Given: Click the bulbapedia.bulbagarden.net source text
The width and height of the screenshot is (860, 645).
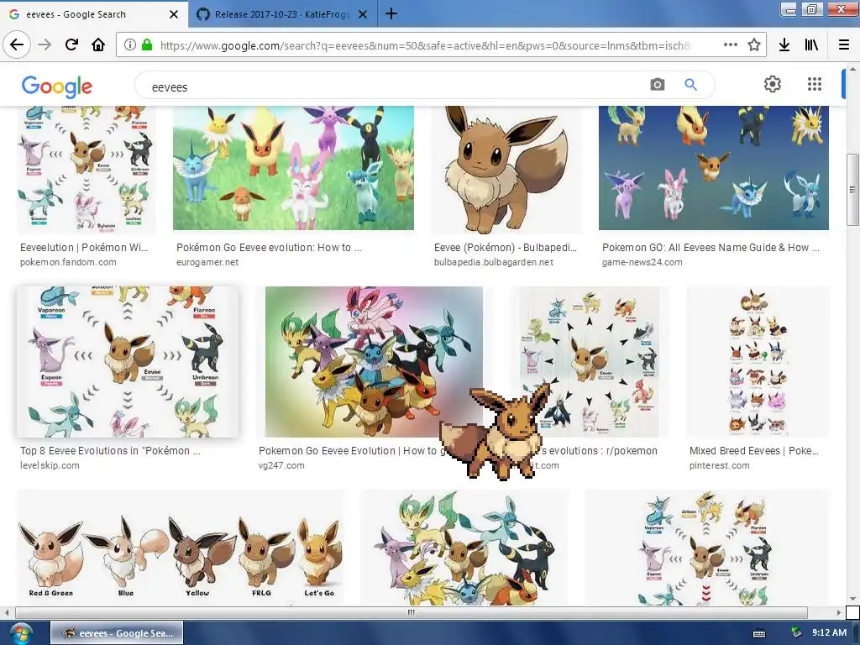Looking at the screenshot, I should [x=494, y=262].
